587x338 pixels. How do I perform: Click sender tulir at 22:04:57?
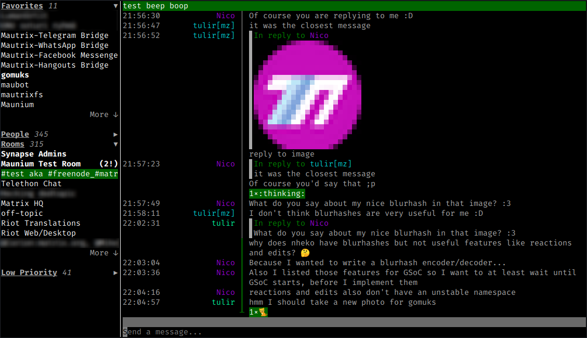pos(224,303)
